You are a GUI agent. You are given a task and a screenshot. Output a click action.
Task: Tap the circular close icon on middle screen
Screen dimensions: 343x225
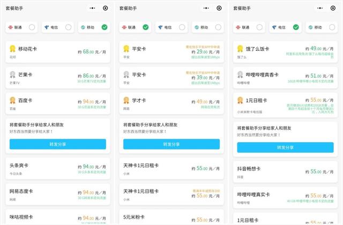pos(219,8)
